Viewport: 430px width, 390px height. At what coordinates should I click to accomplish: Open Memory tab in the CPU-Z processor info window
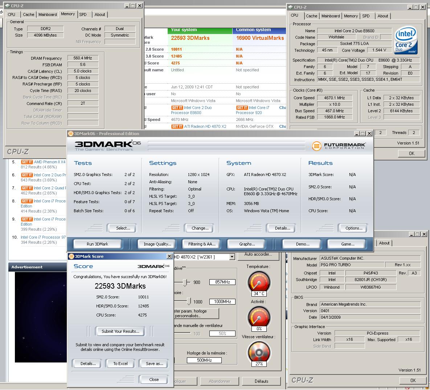[x=351, y=16]
